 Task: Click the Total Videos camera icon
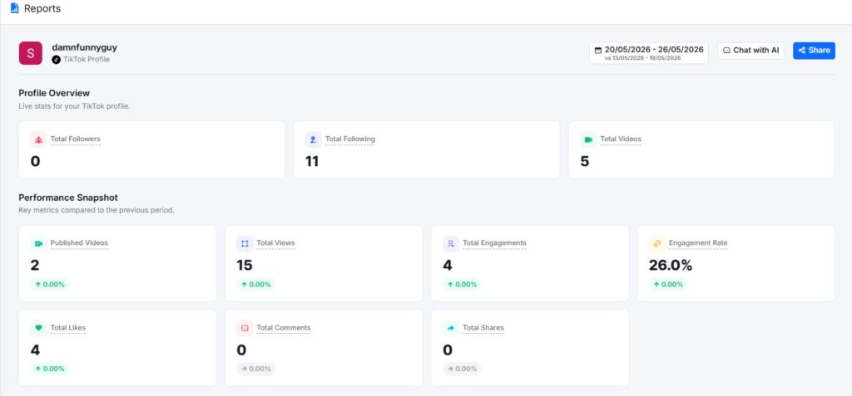pyautogui.click(x=588, y=139)
